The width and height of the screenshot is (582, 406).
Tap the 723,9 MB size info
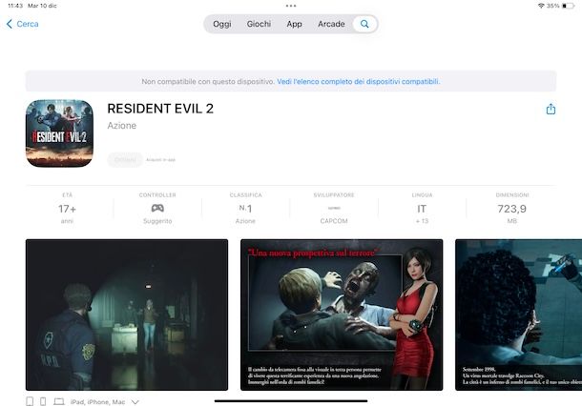point(511,208)
